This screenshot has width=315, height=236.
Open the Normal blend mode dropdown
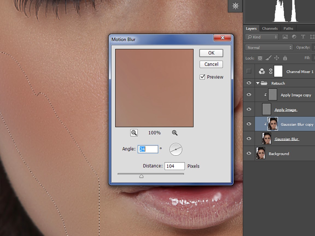[269, 48]
